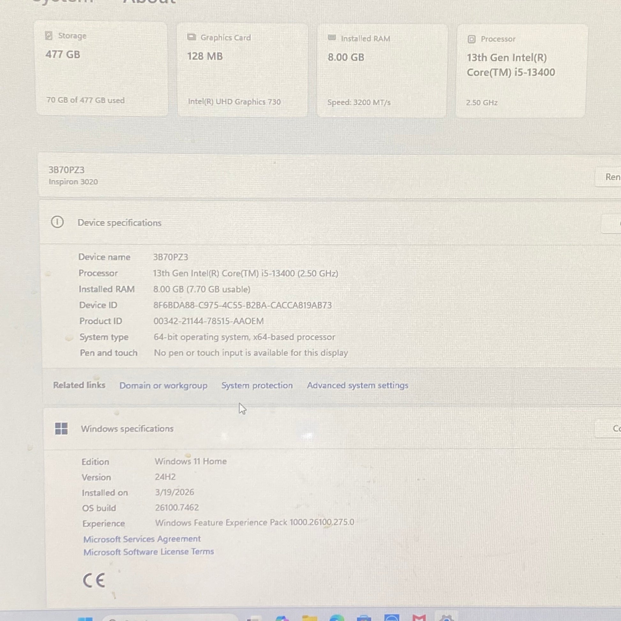Screen dimensions: 621x621
Task: Click the Copy button for Windows specifications
Action: click(x=612, y=429)
